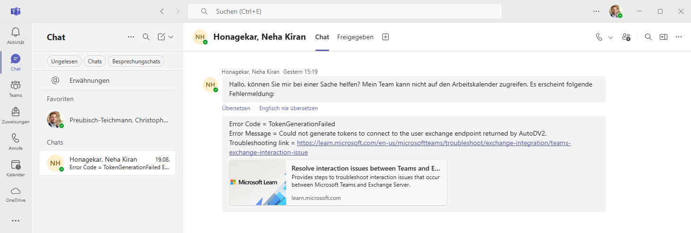Click the Error Code = TokenGenerationFailed line

coord(282,124)
